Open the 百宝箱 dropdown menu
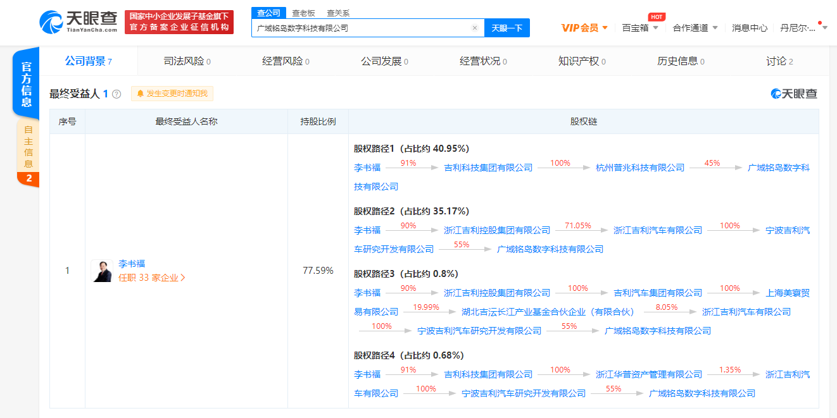 [656, 28]
